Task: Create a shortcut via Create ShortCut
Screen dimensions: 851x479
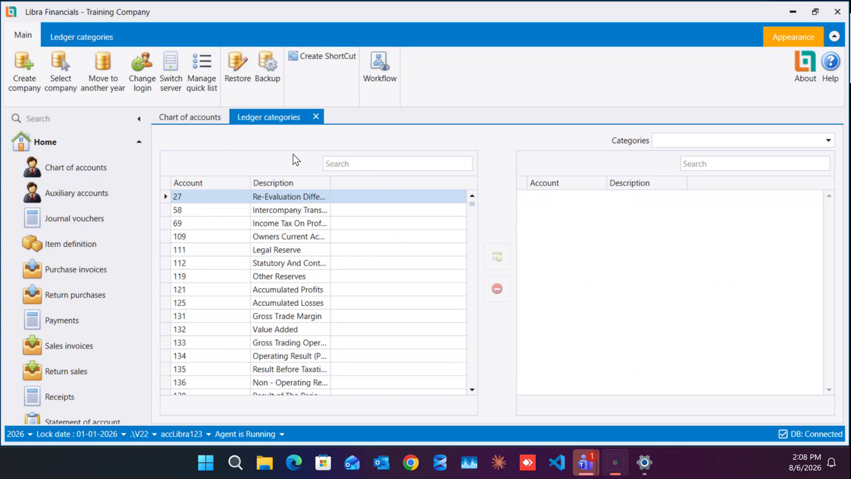Action: [x=322, y=56]
